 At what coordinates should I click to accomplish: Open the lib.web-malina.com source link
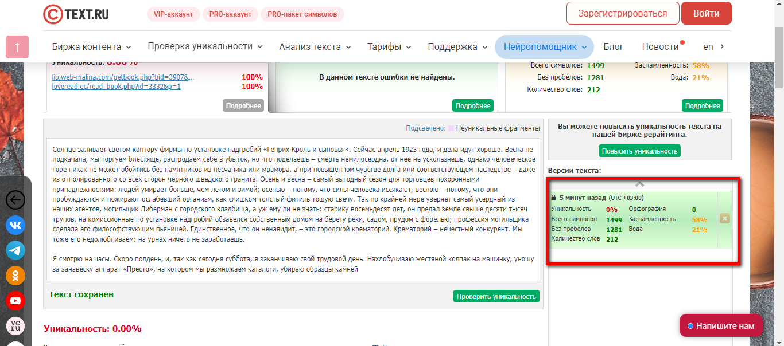point(123,77)
